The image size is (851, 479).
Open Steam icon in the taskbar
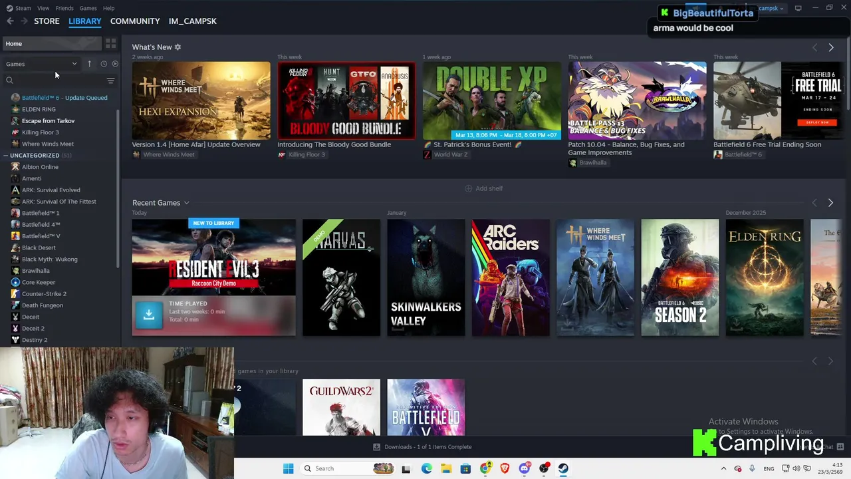(563, 468)
